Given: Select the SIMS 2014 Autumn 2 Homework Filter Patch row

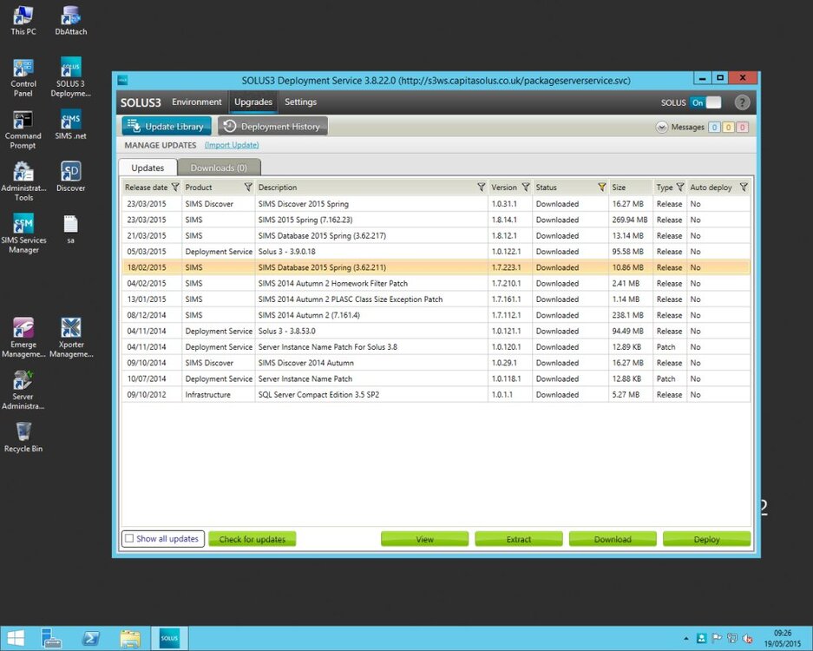Looking at the screenshot, I should tap(436, 283).
